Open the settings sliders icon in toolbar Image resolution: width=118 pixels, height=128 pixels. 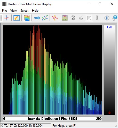[x=6, y=18]
